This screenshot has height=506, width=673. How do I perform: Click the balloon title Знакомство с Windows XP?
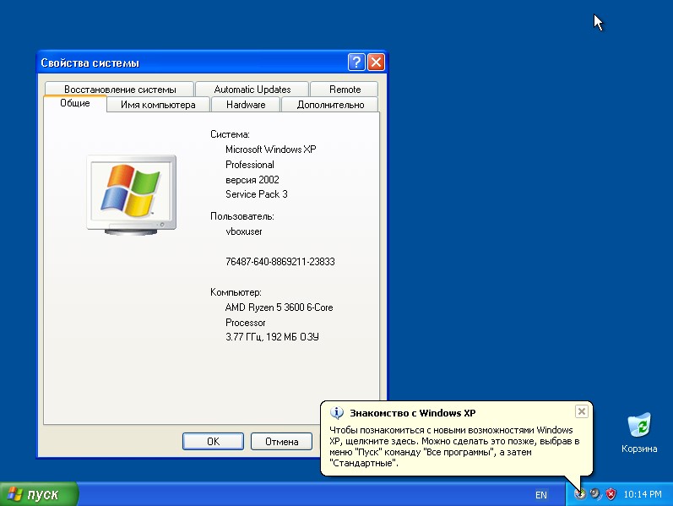(412, 413)
